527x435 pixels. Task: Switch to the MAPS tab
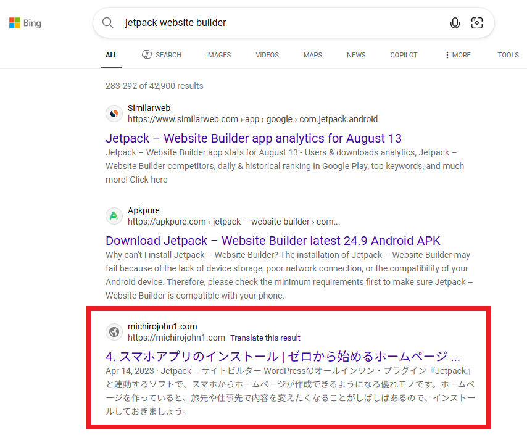[x=313, y=55]
